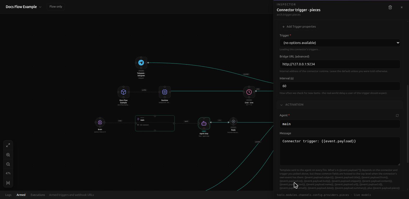Select the main agent node card
Viewport: 409px width, 199px height.
pyautogui.click(x=155, y=123)
